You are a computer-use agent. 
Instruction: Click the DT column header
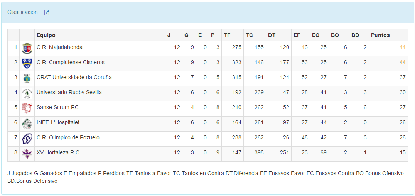coord(272,35)
